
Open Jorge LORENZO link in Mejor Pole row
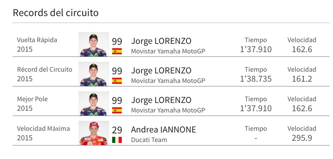[x=161, y=100]
